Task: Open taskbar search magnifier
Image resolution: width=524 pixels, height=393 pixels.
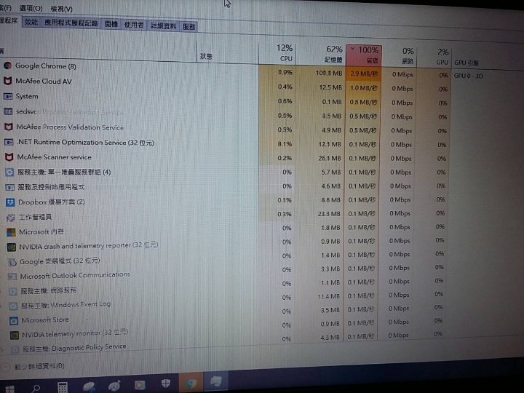Action: [x=36, y=389]
